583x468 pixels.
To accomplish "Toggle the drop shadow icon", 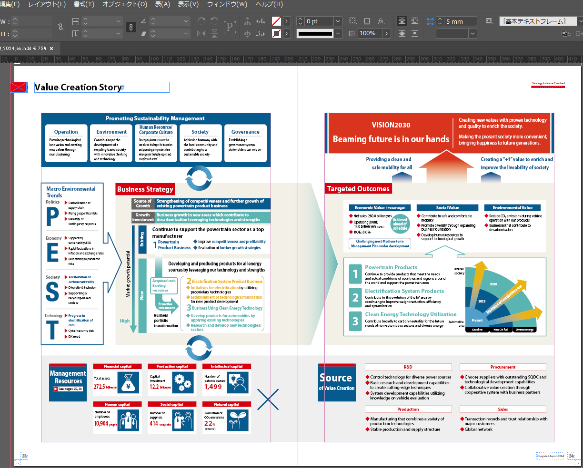I will click(x=367, y=21).
